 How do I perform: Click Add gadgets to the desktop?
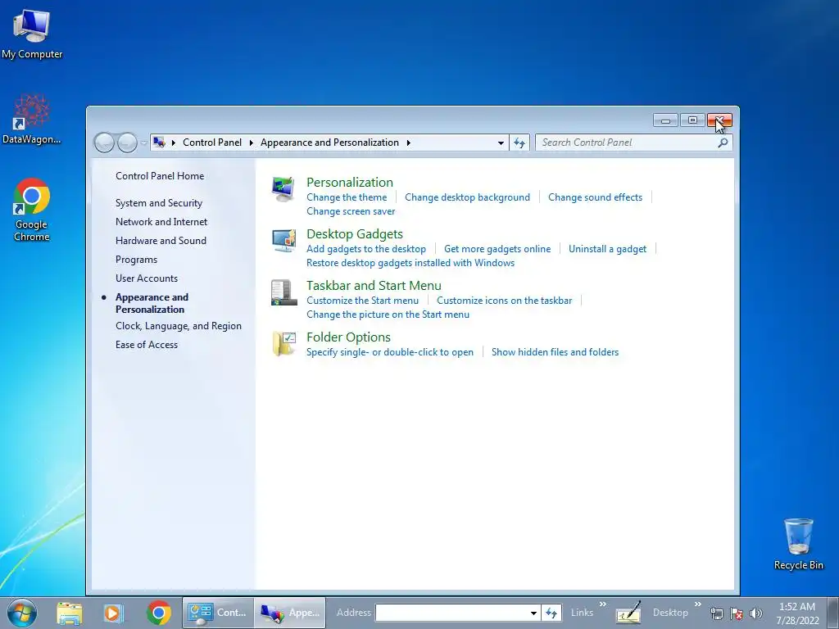pos(366,249)
